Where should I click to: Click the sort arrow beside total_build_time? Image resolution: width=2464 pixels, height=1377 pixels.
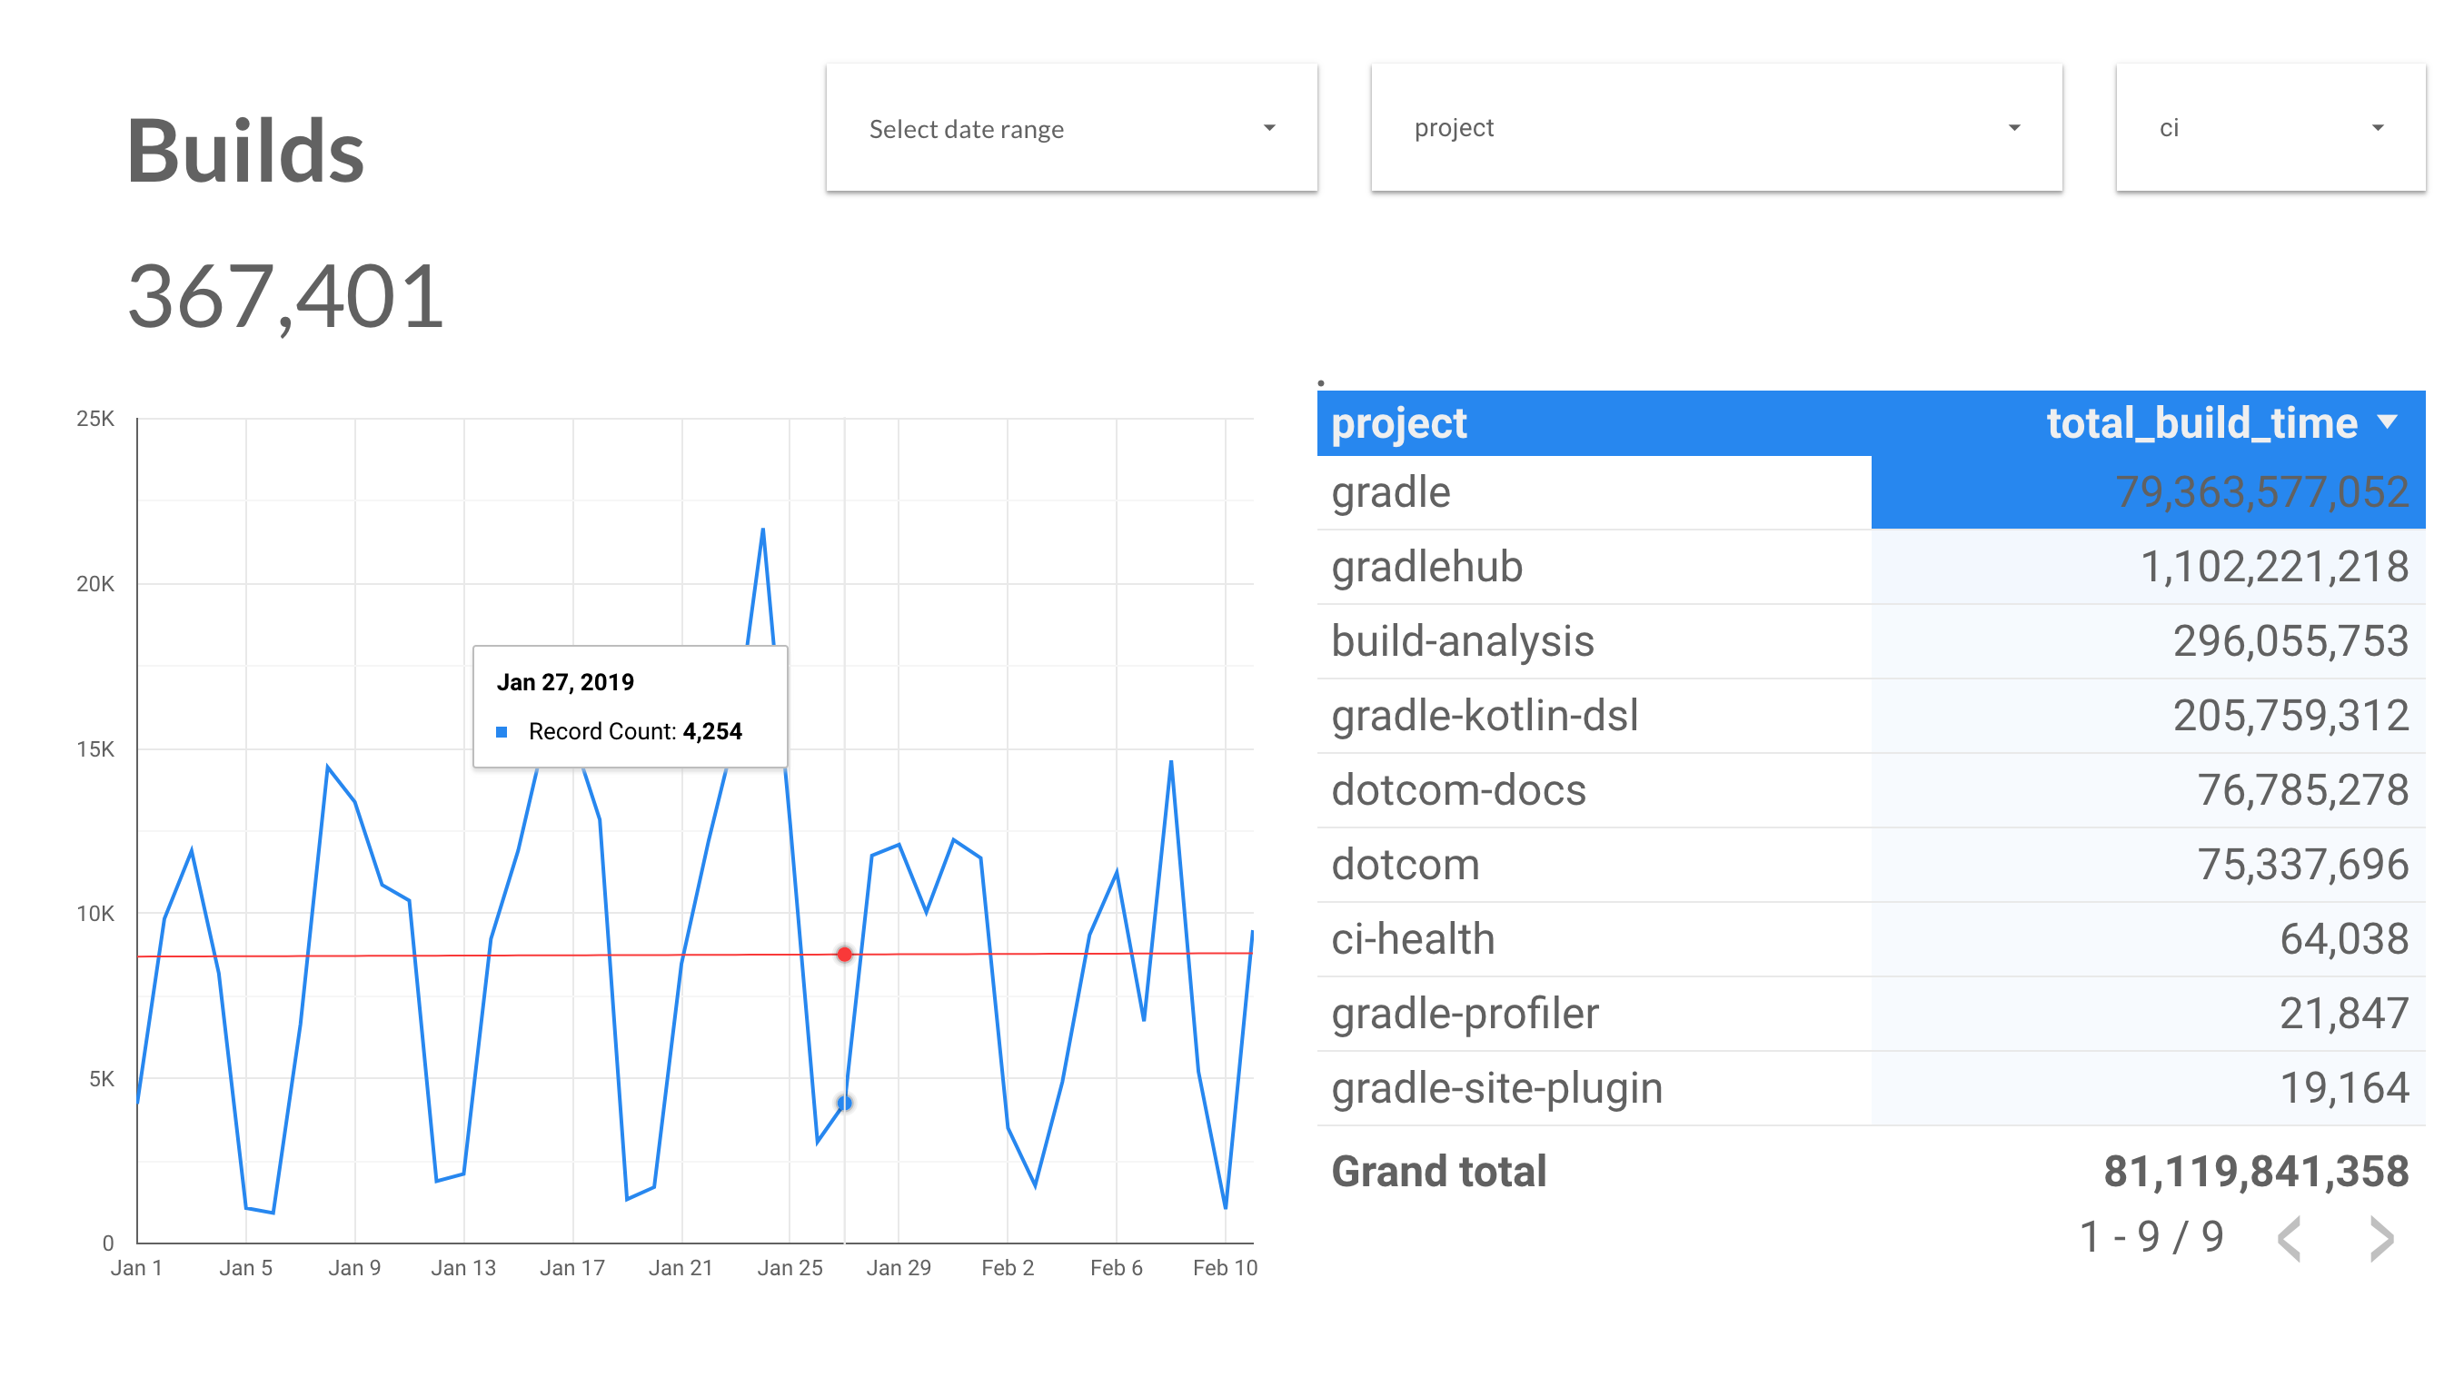[x=2388, y=421]
